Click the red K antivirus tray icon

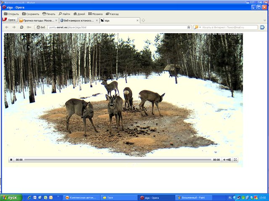tap(256, 198)
